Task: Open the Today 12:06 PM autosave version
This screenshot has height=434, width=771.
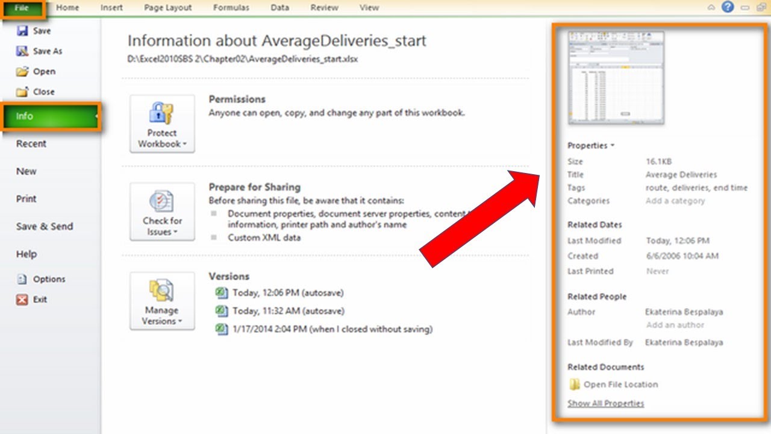Action: coord(288,293)
